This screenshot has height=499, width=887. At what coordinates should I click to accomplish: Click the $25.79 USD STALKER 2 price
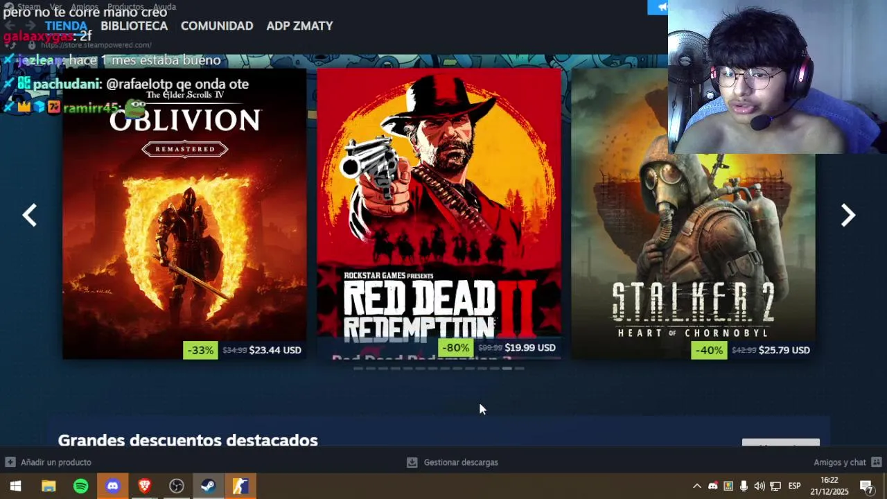[784, 350]
